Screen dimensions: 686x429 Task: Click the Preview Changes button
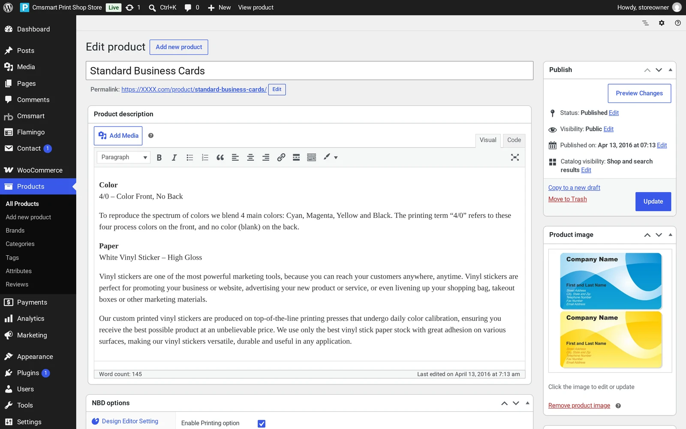point(639,94)
